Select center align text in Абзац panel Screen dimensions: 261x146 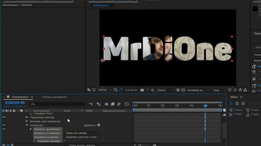[x=237, y=104]
